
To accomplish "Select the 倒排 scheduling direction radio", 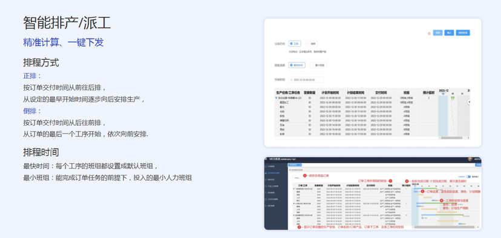I will (x=312, y=43).
